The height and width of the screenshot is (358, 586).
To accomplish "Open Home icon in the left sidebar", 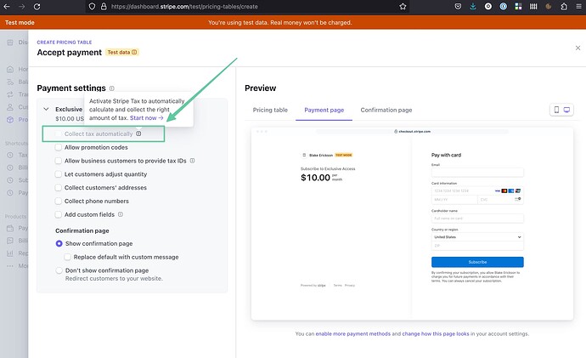I will pos(10,69).
